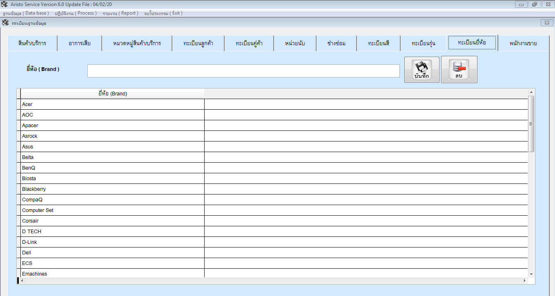Switch to the สินค้า/บริการ tab
The height and width of the screenshot is (296, 555).
coord(32,43)
